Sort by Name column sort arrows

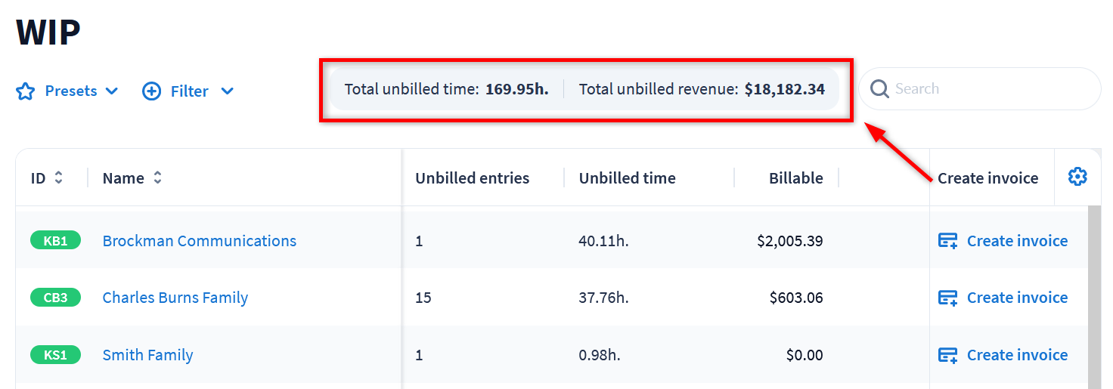[x=157, y=178]
